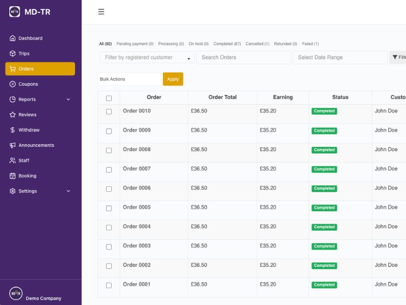
Task: Click £35.20 earning in Order 0005 row
Action: coord(268,207)
